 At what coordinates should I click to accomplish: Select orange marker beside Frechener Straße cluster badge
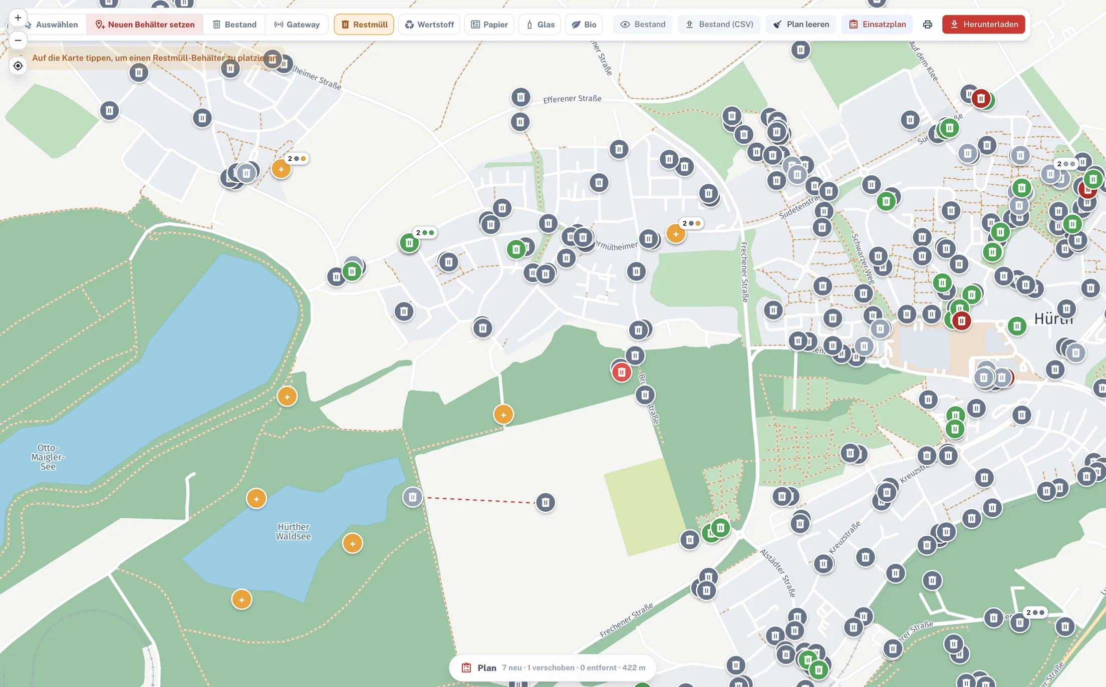tap(676, 234)
